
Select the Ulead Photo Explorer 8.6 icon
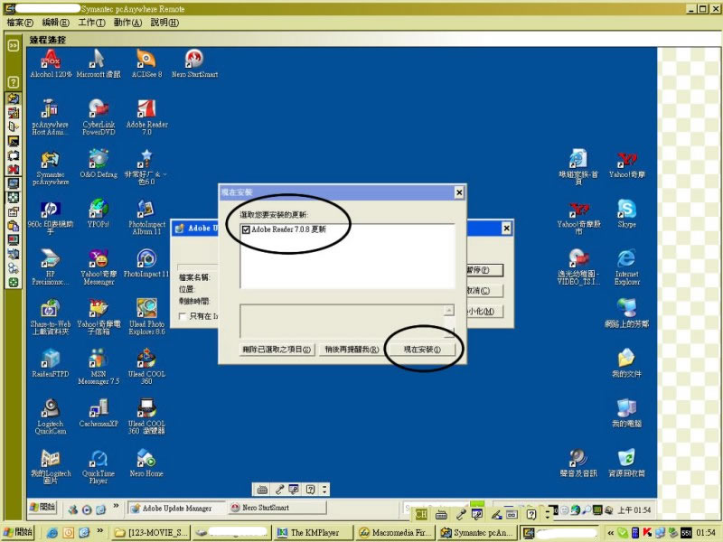[x=146, y=317]
